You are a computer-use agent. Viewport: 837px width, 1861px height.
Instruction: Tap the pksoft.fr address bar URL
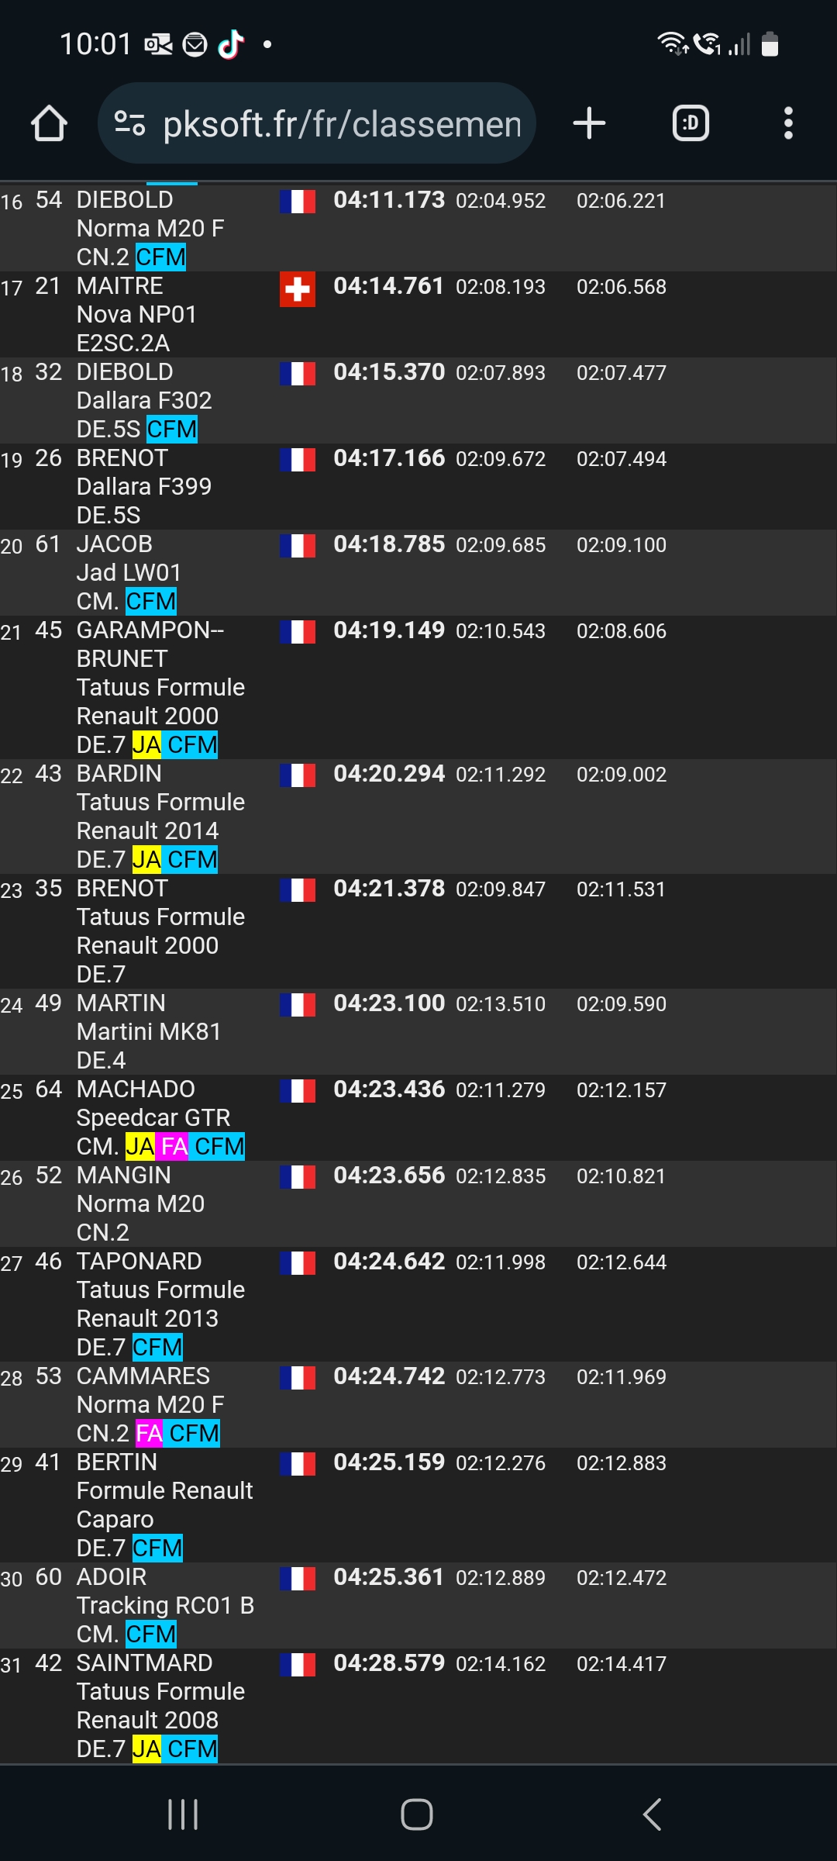[x=342, y=124]
